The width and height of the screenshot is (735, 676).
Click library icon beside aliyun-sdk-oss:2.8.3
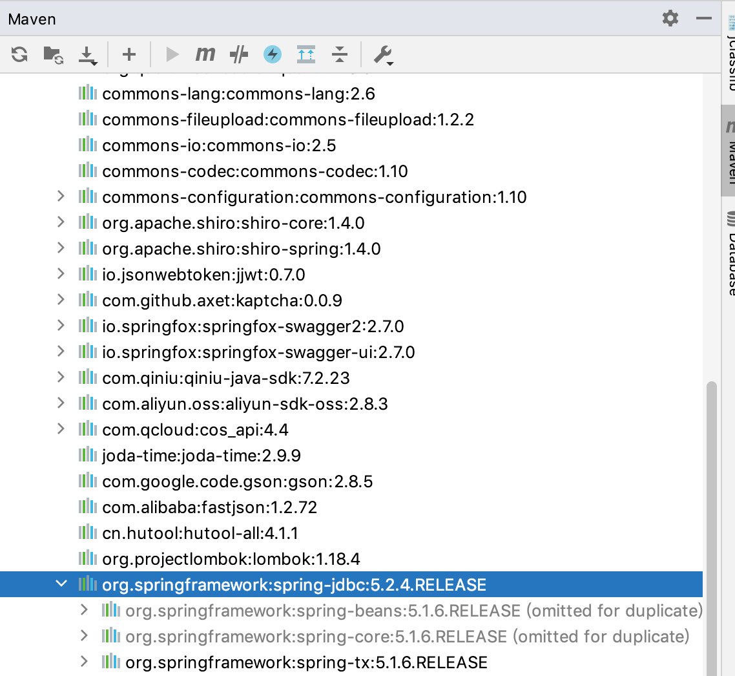pyautogui.click(x=88, y=403)
